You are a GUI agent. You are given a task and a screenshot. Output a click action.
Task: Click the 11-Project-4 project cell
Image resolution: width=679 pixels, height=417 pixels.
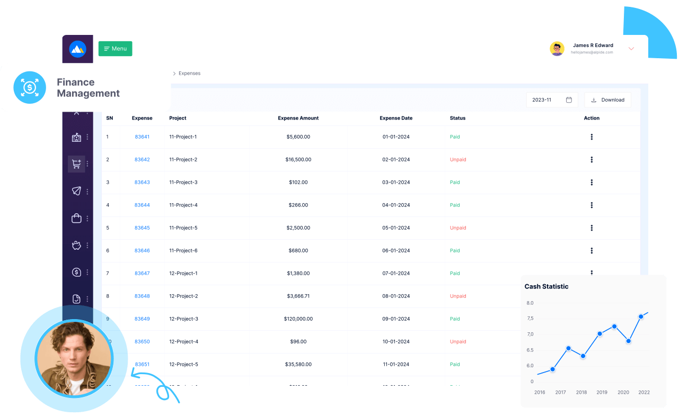[x=183, y=205]
